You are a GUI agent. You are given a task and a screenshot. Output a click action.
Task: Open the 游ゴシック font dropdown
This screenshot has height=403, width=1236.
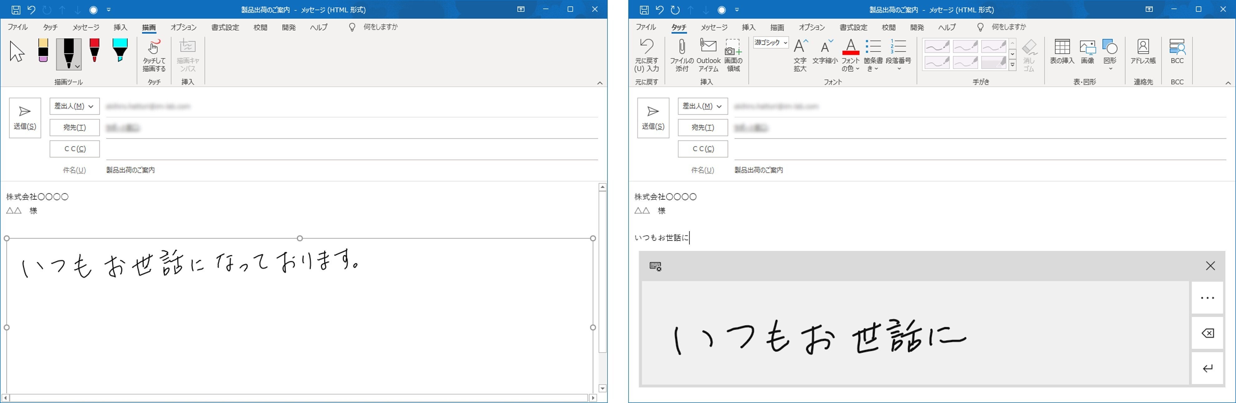pos(785,43)
